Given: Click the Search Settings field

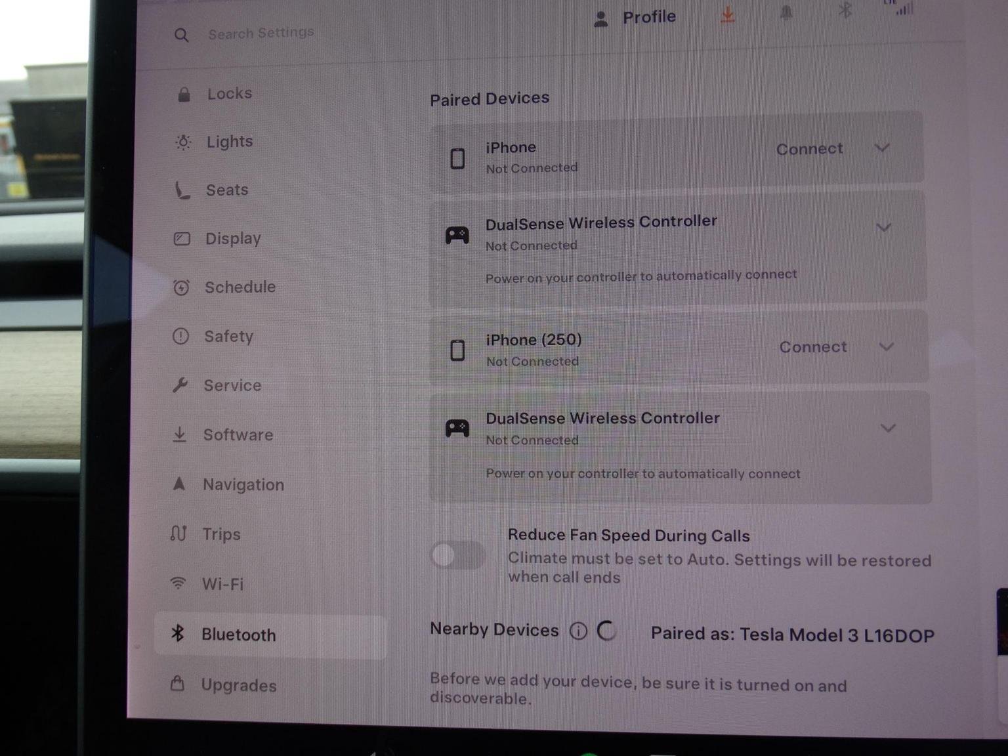Looking at the screenshot, I should tap(261, 33).
